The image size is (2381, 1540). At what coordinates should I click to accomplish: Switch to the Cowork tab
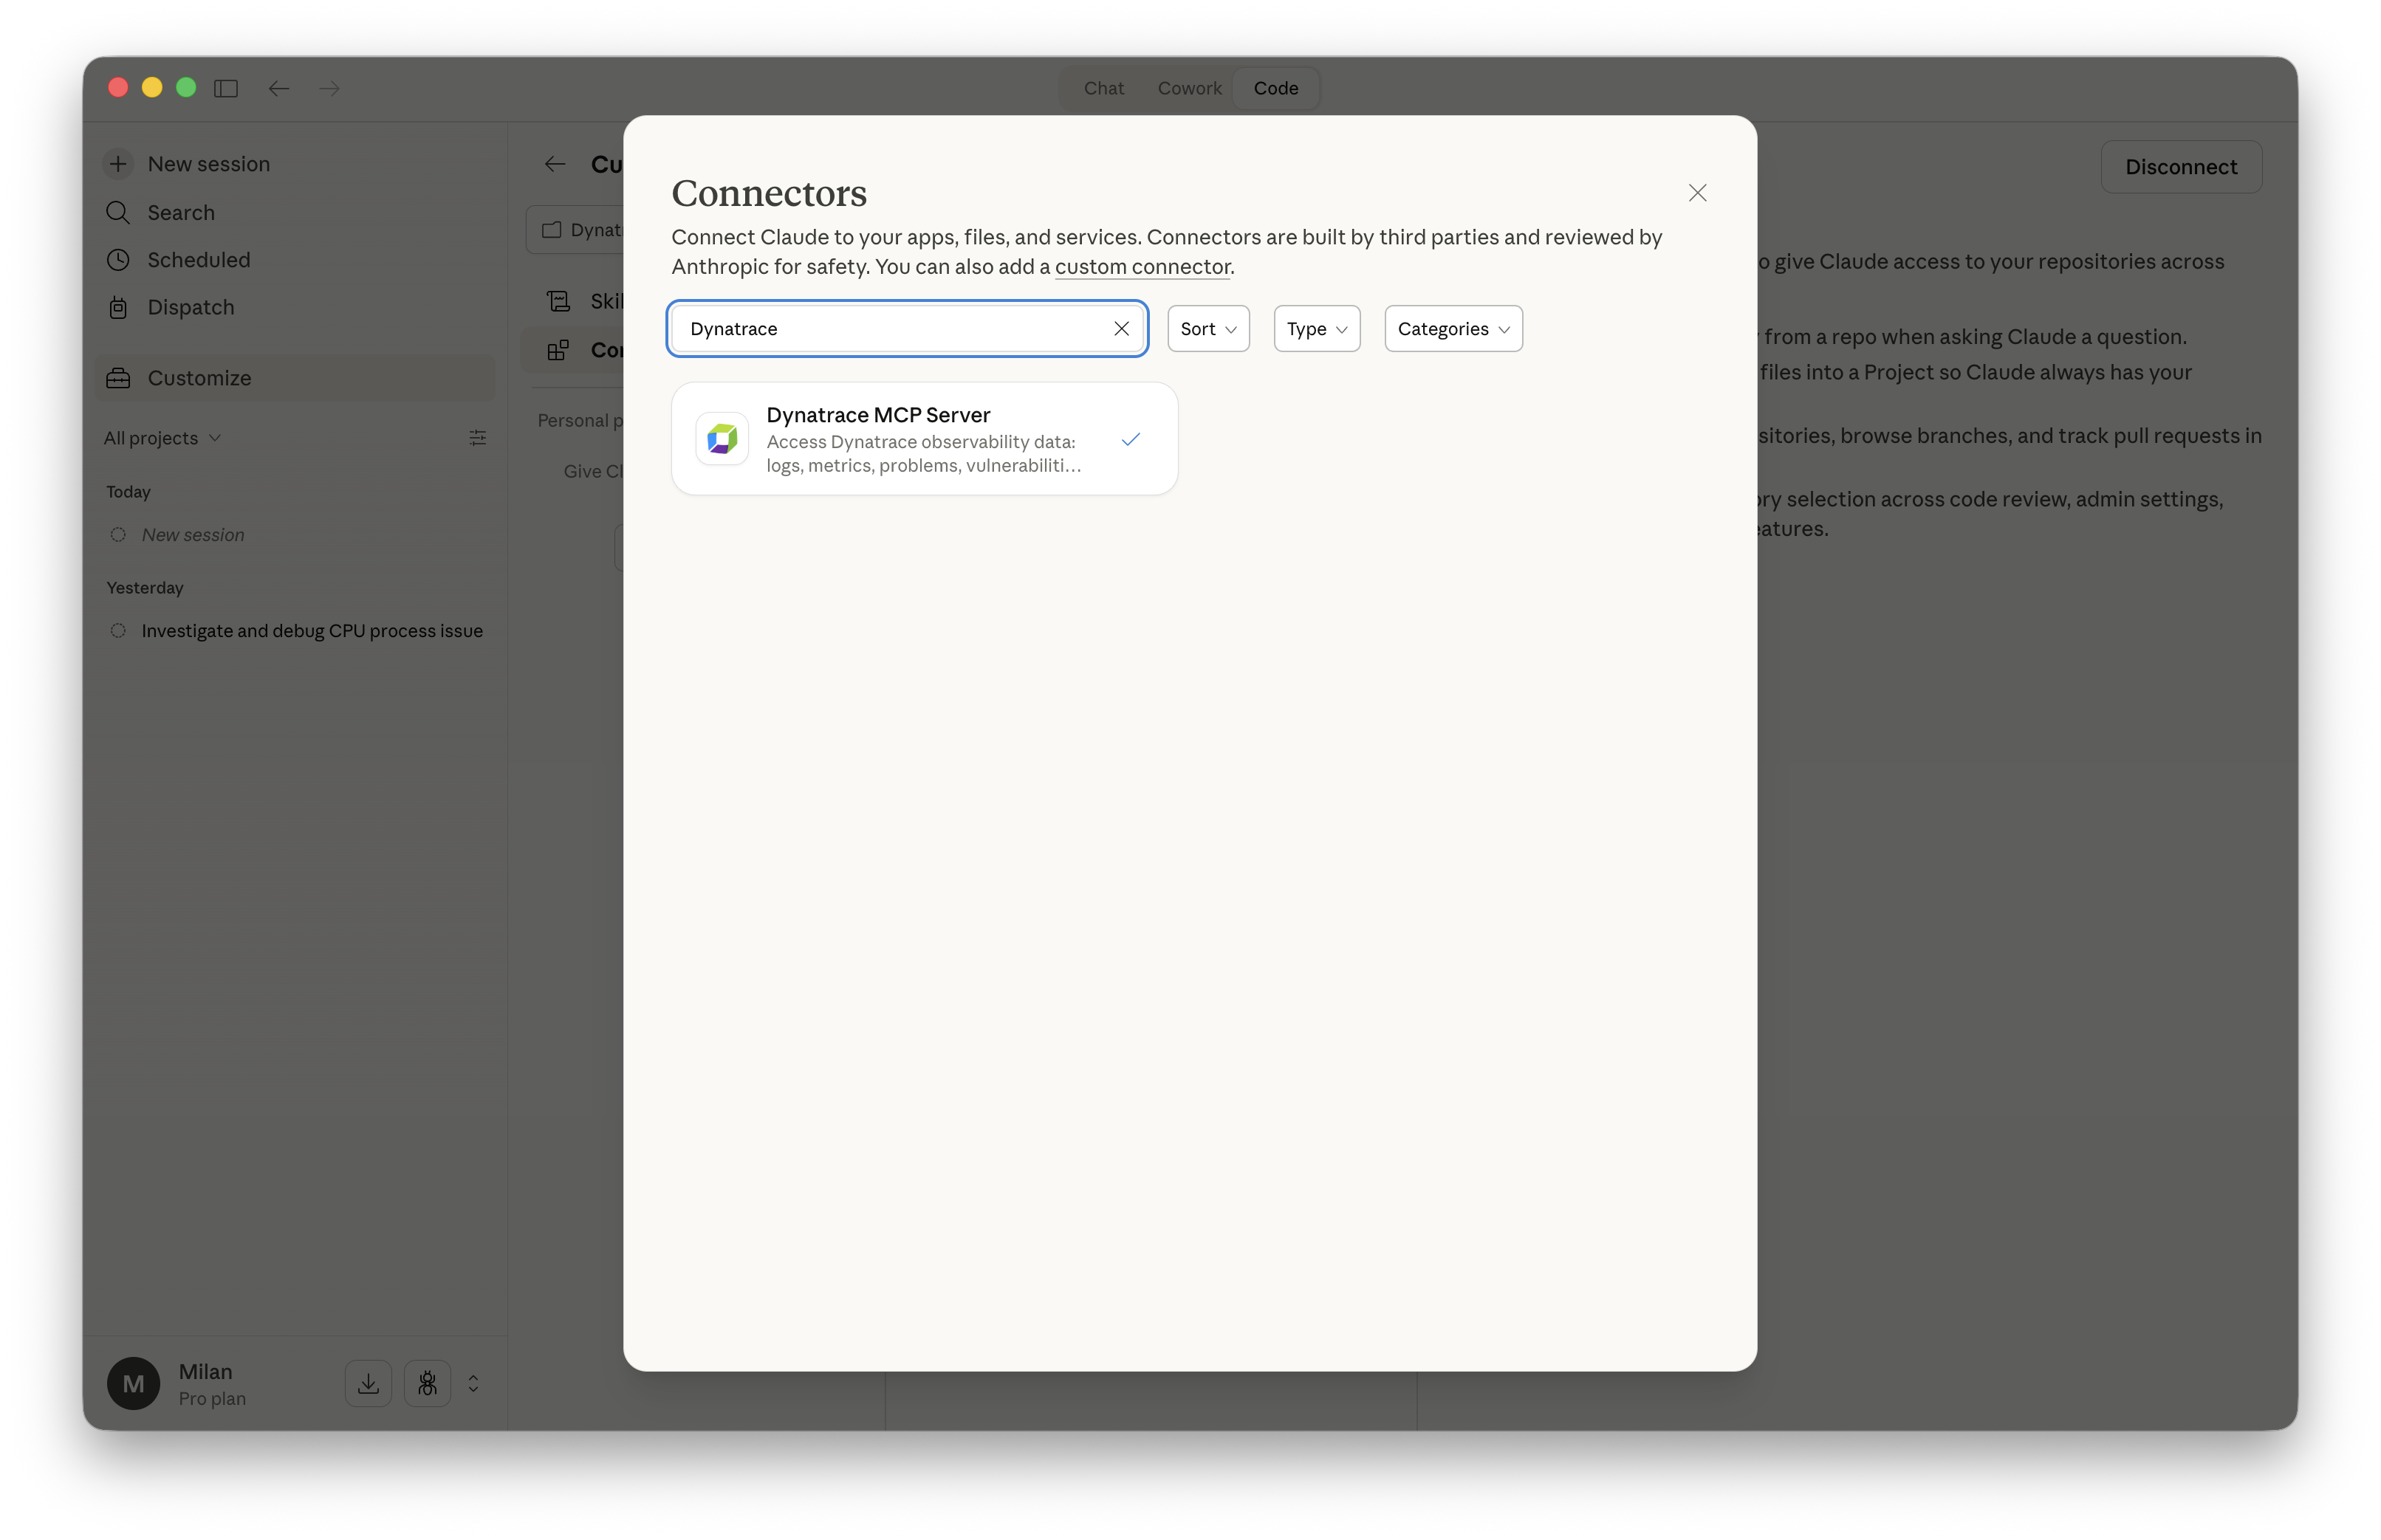[x=1190, y=88]
